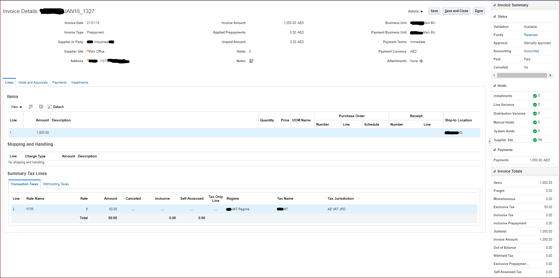Screen dimensions: 560x278
Task: Click the Save and Close button
Action: (x=457, y=11)
